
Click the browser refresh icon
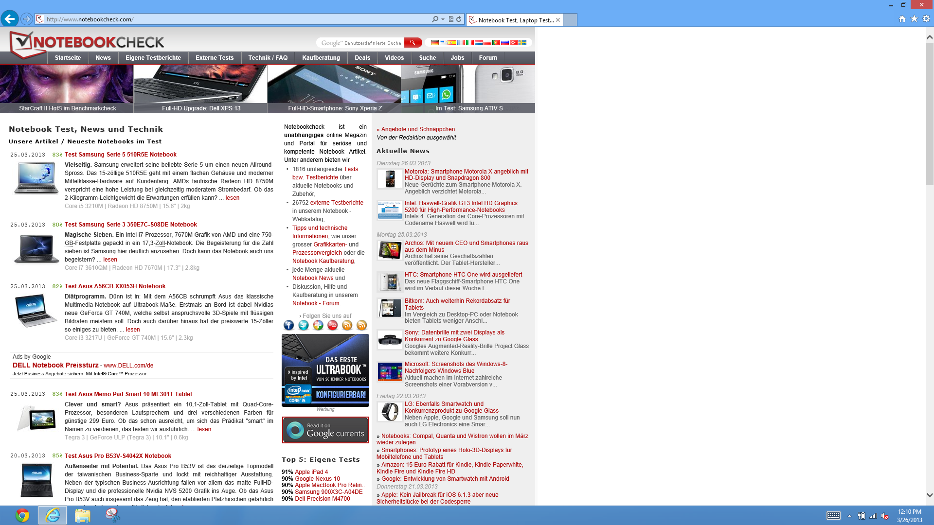(x=459, y=19)
